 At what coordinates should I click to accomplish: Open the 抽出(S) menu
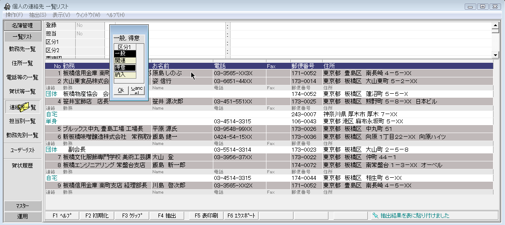[x=37, y=15]
